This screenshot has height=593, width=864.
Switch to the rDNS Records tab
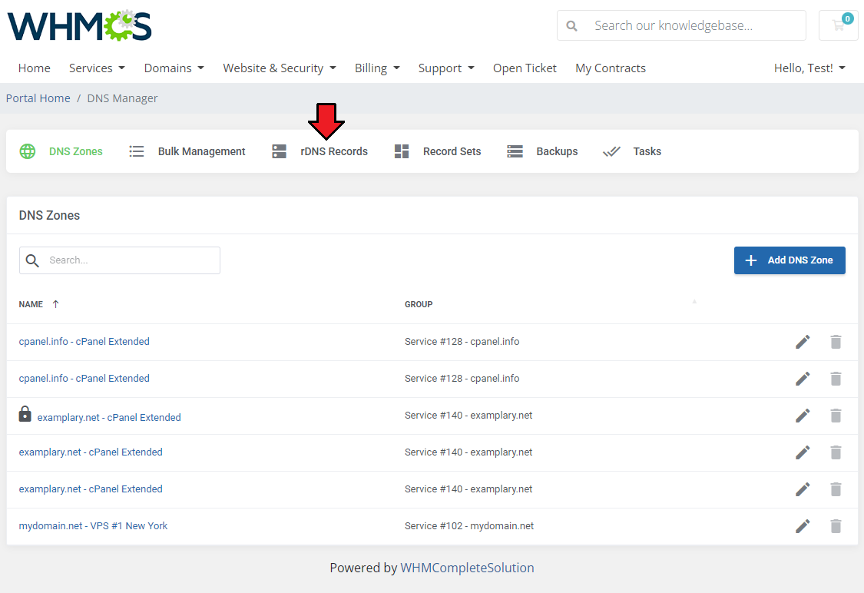pyautogui.click(x=320, y=151)
